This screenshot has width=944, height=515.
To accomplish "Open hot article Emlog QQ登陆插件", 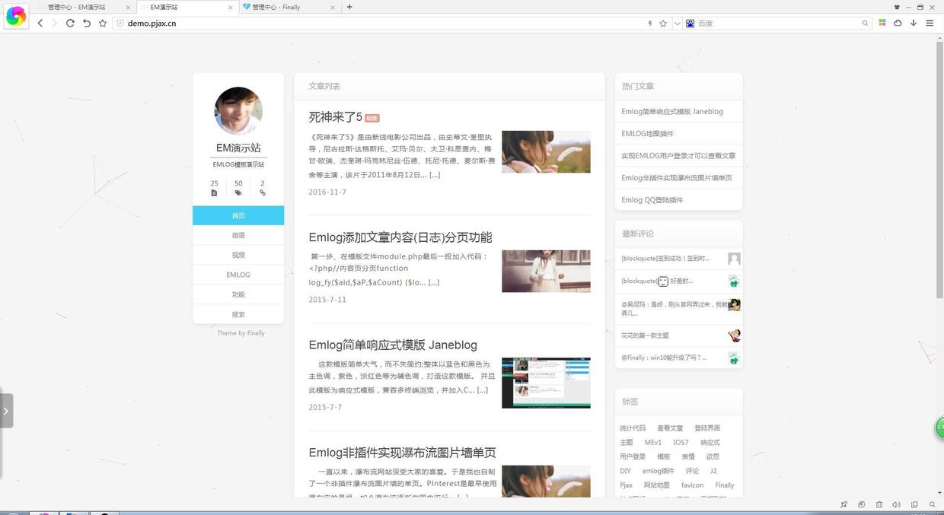I will tap(652, 200).
